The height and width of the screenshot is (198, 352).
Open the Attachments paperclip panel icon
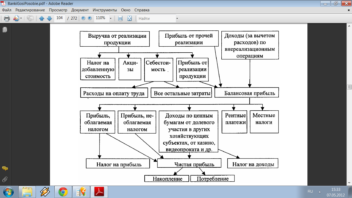pos(5,179)
